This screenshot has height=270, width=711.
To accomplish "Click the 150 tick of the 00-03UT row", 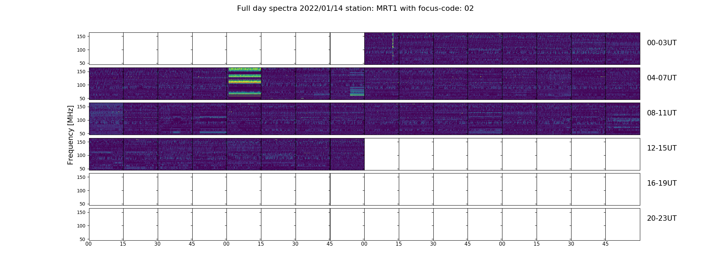I will pyautogui.click(x=81, y=36).
